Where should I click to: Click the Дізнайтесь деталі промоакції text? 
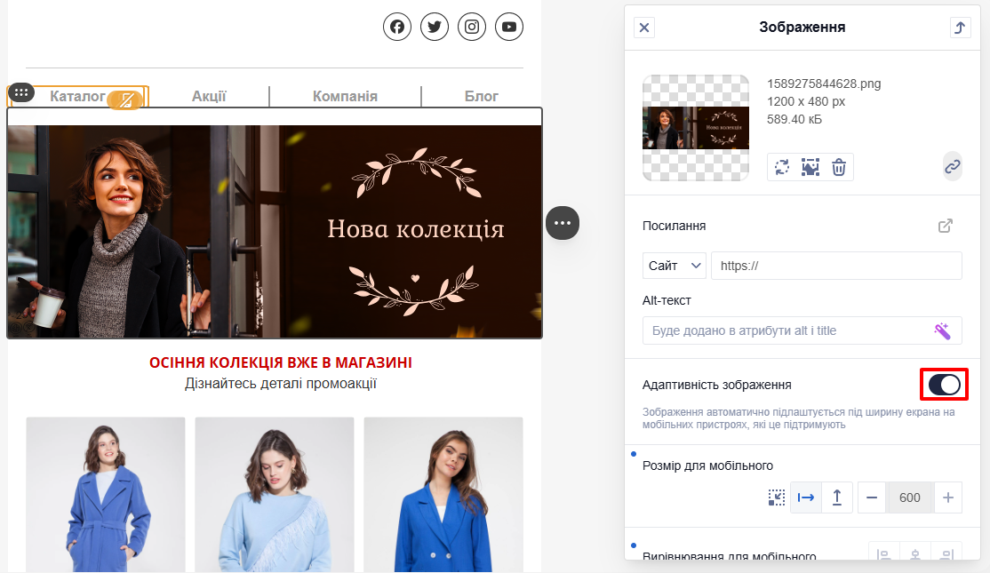280,384
